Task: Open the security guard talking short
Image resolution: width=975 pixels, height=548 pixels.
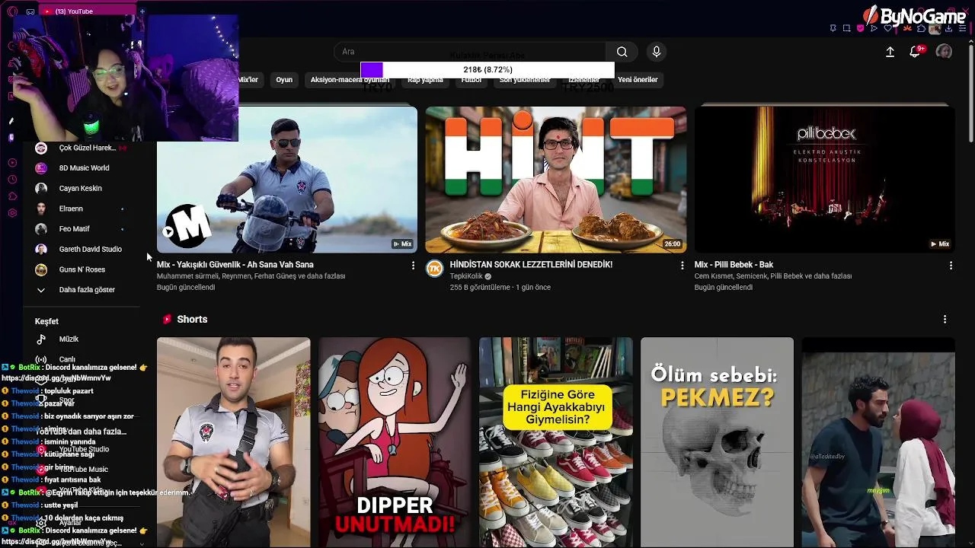Action: 233,442
